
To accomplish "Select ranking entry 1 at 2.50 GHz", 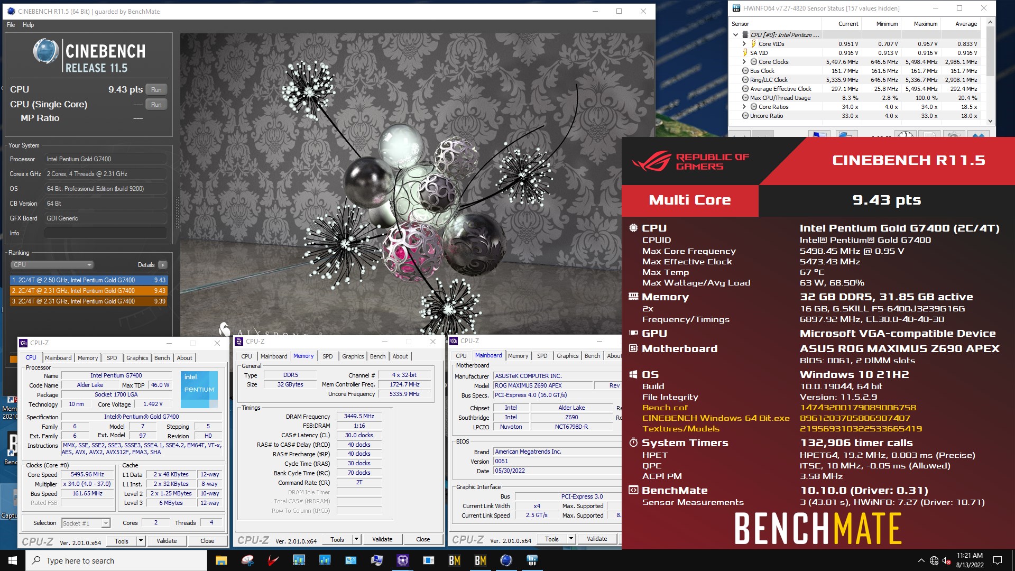I will tap(89, 280).
